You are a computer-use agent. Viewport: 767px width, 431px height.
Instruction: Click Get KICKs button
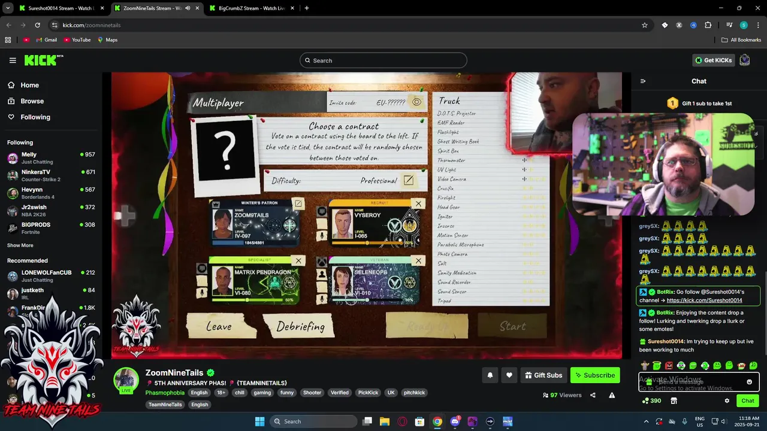(713, 60)
